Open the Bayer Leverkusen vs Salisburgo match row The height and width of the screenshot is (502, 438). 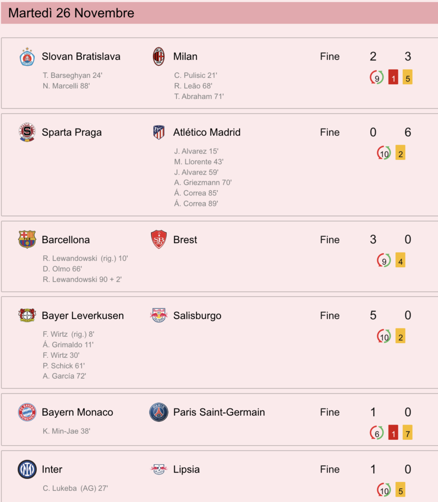click(219, 342)
